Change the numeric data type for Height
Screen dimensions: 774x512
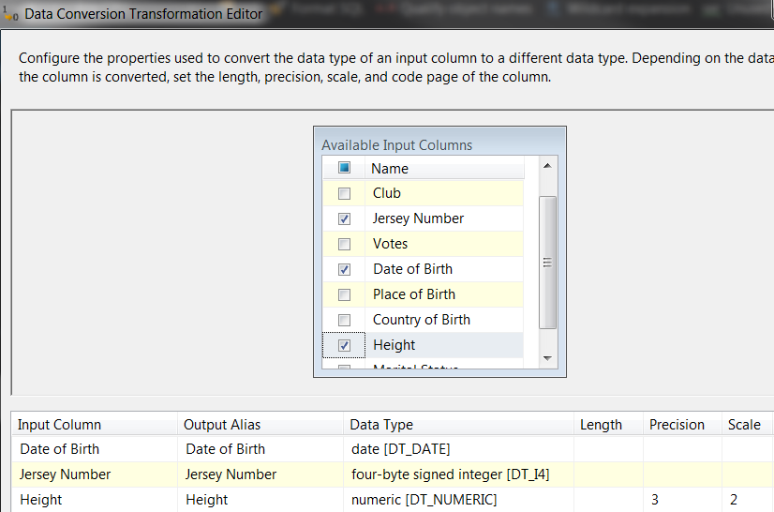457,500
